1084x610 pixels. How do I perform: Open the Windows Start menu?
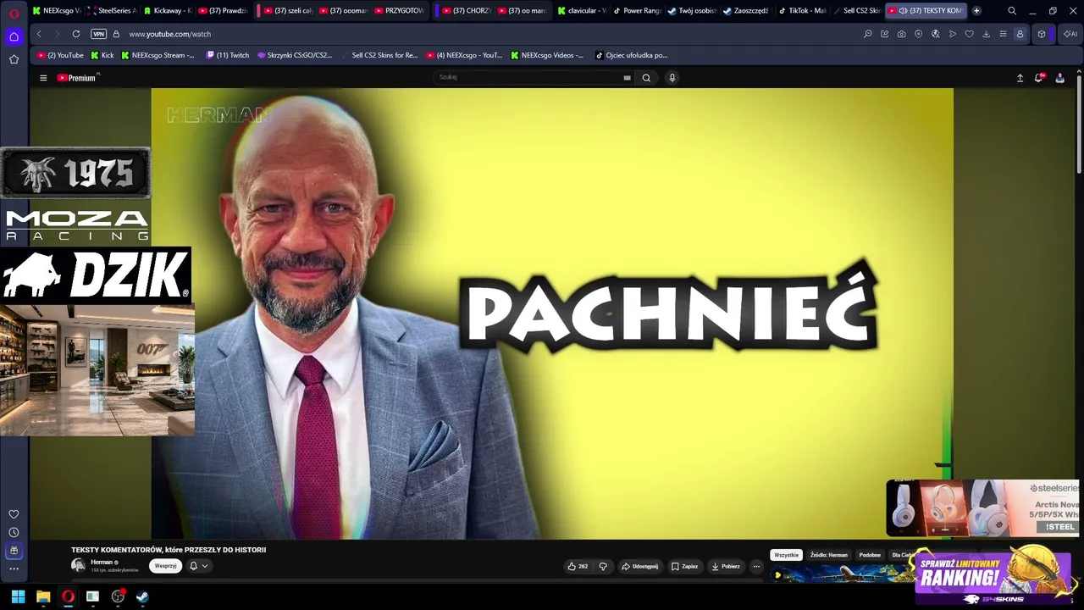tap(18, 596)
